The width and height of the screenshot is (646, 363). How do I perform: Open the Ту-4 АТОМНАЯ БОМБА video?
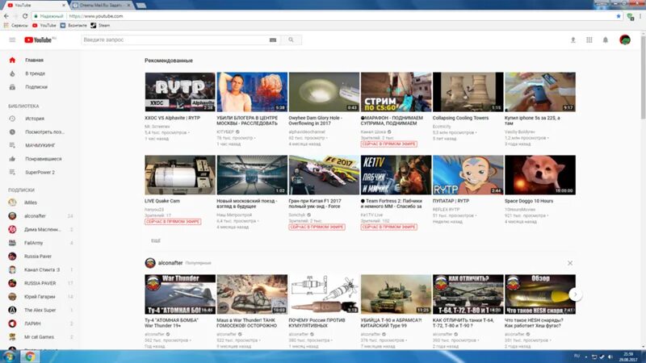coord(180,294)
